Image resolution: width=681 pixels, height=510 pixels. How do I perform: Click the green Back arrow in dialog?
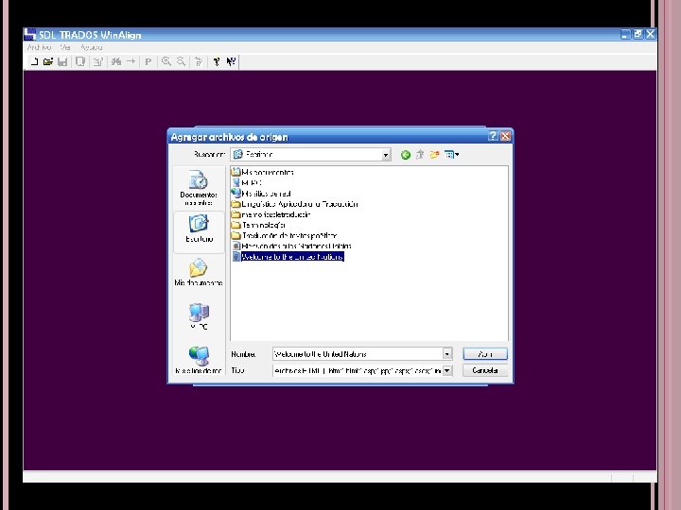coord(406,155)
